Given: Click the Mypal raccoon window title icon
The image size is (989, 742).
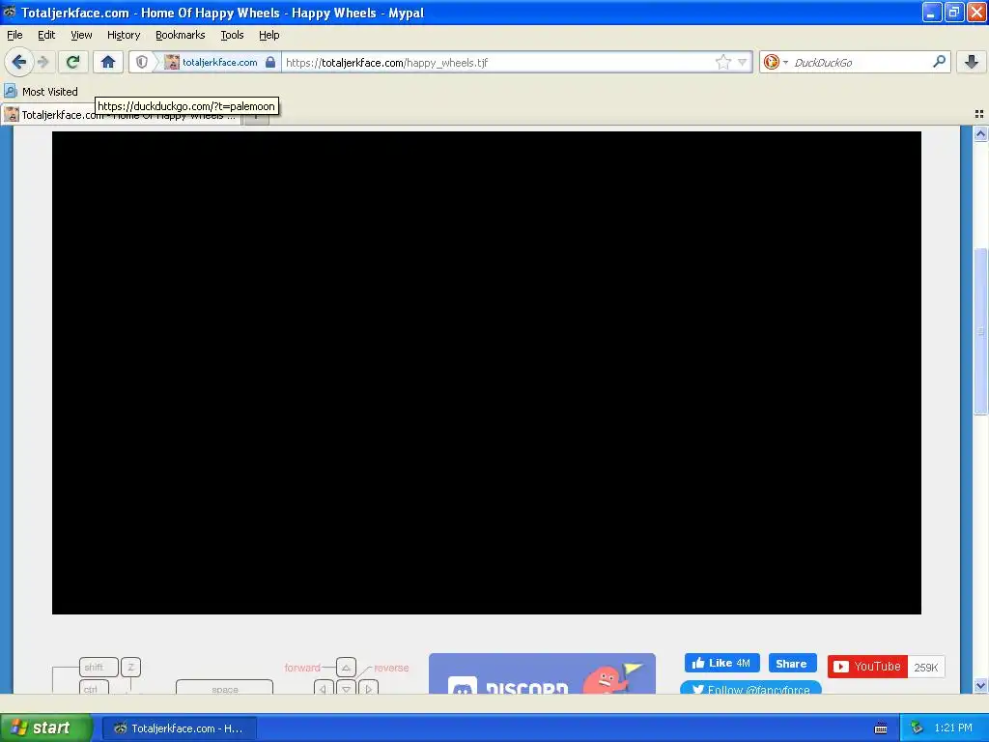Looking at the screenshot, I should tap(10, 12).
